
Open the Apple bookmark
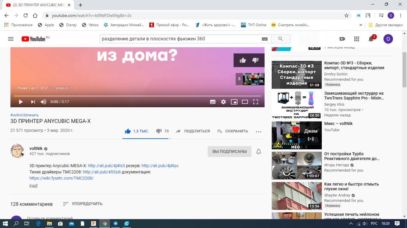pos(46,25)
